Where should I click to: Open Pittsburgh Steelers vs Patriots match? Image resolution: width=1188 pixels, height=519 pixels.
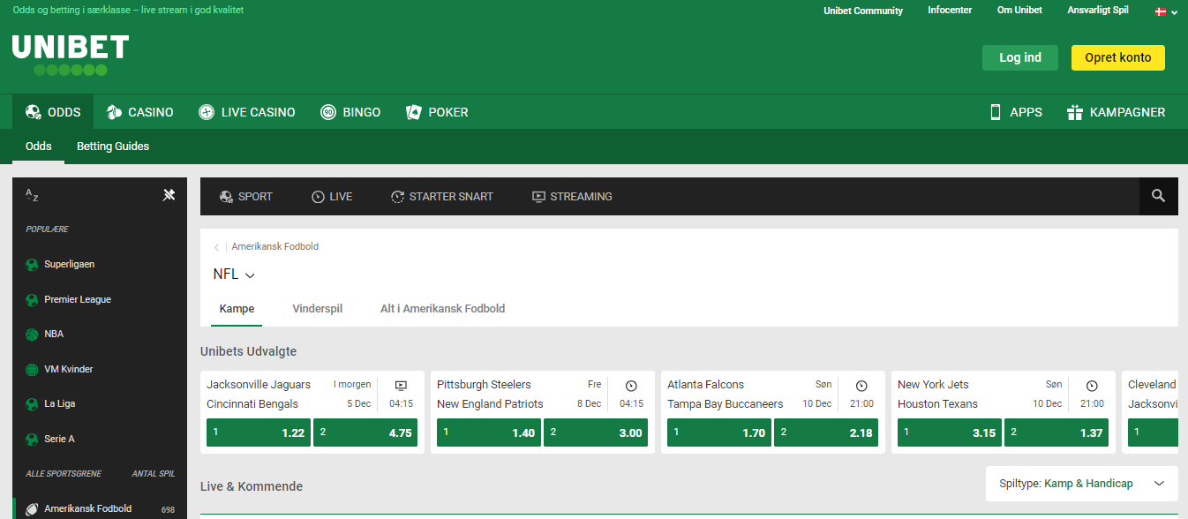[490, 395]
